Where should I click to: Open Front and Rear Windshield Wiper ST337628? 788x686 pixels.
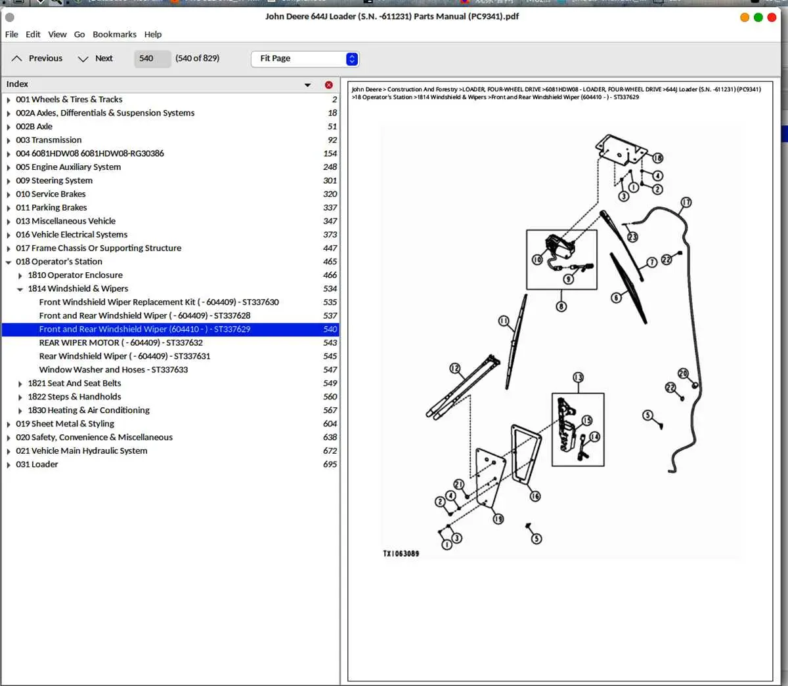144,315
